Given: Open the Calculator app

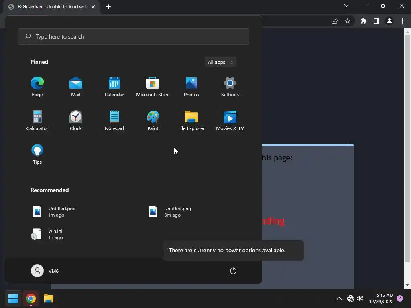Looking at the screenshot, I should point(37,121).
